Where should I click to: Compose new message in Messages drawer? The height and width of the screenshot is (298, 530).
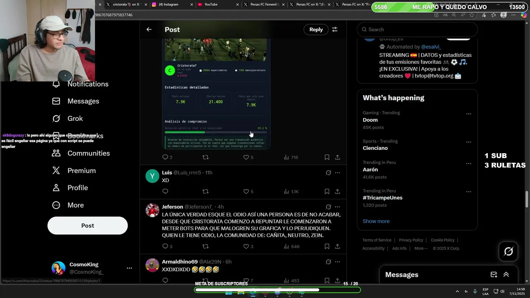point(494,274)
